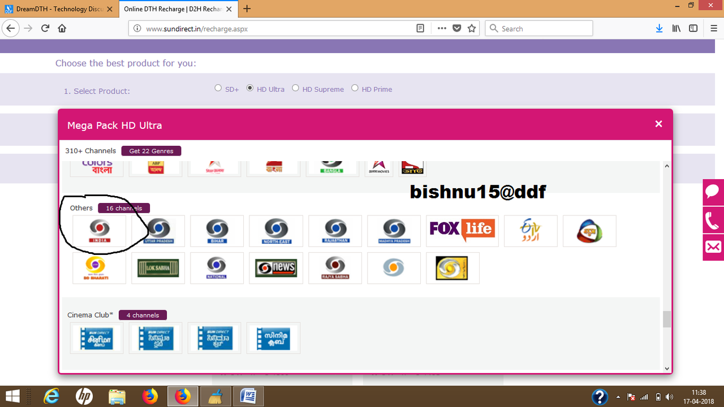Open the help question mark tray icon
Image resolution: width=724 pixels, height=407 pixels.
tap(600, 396)
